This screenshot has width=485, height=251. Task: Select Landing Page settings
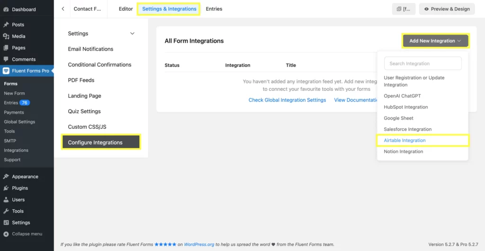[84, 96]
